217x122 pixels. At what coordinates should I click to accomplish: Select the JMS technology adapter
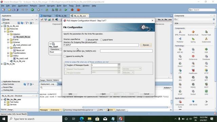click(180, 79)
